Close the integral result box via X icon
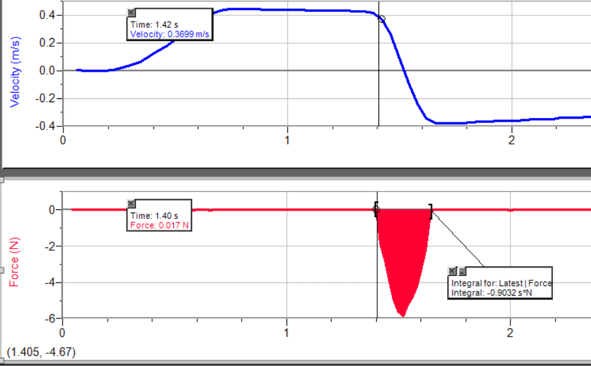This screenshot has width=591, height=366. pyautogui.click(x=451, y=271)
